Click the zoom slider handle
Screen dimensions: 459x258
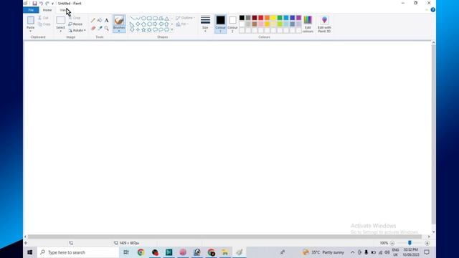click(x=410, y=243)
